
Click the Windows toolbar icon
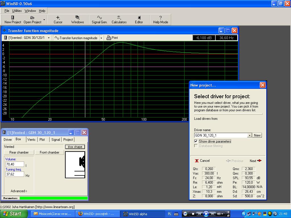click(78, 19)
